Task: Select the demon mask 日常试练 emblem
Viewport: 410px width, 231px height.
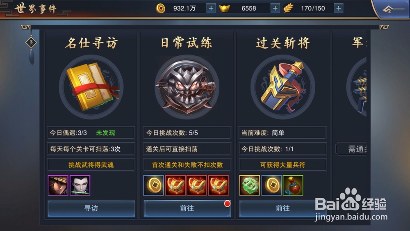Action: coord(187,87)
